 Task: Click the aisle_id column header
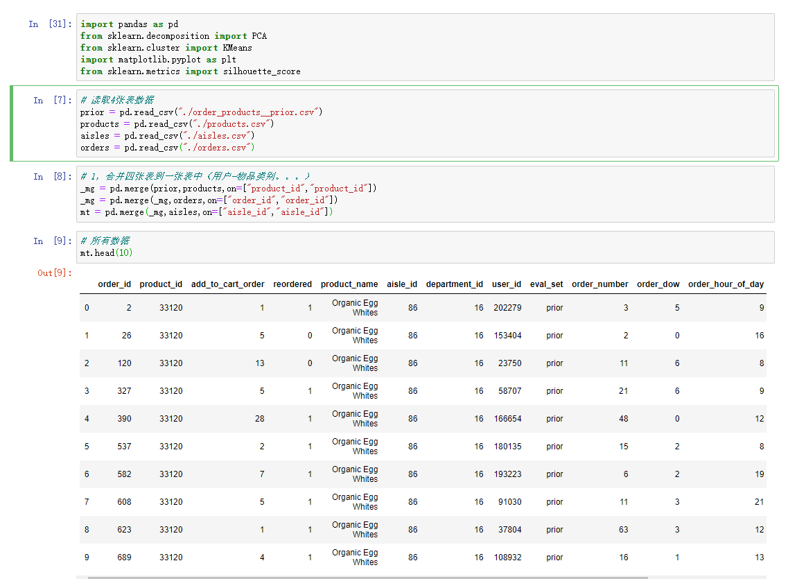(402, 284)
